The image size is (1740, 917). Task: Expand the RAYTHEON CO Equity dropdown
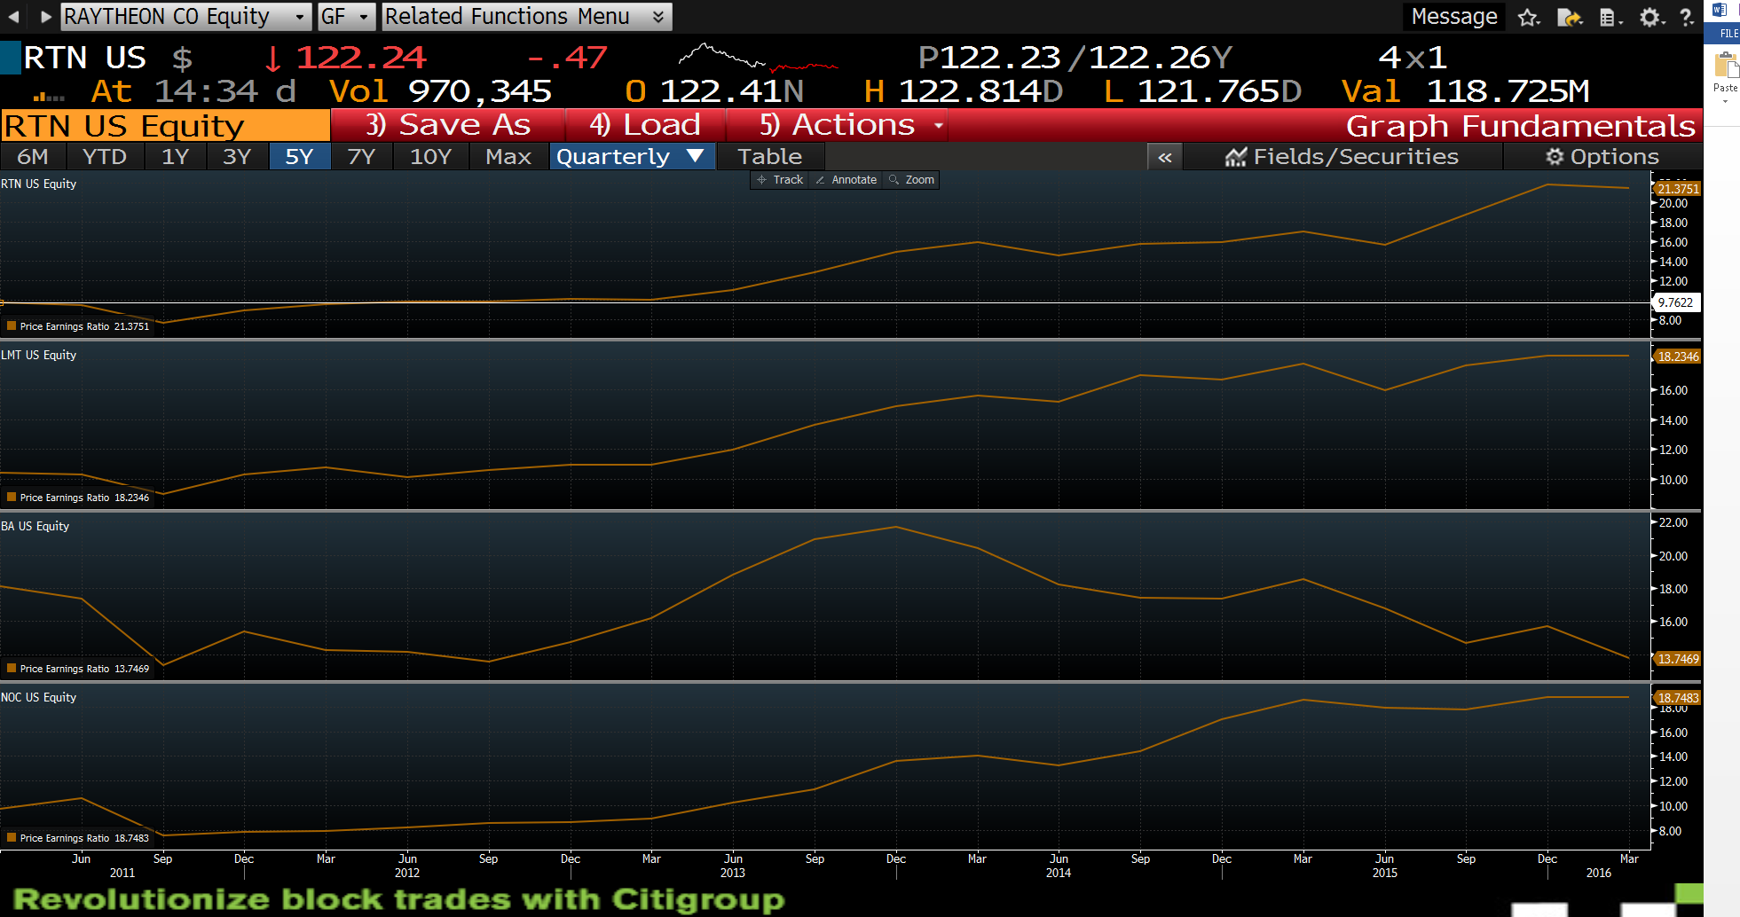(x=299, y=17)
